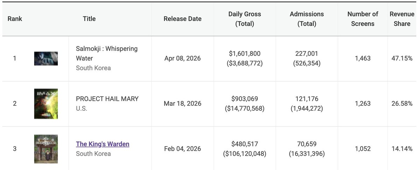The width and height of the screenshot is (420, 170).
Task: Select release date Feb 04, 2026
Action: pos(182,149)
